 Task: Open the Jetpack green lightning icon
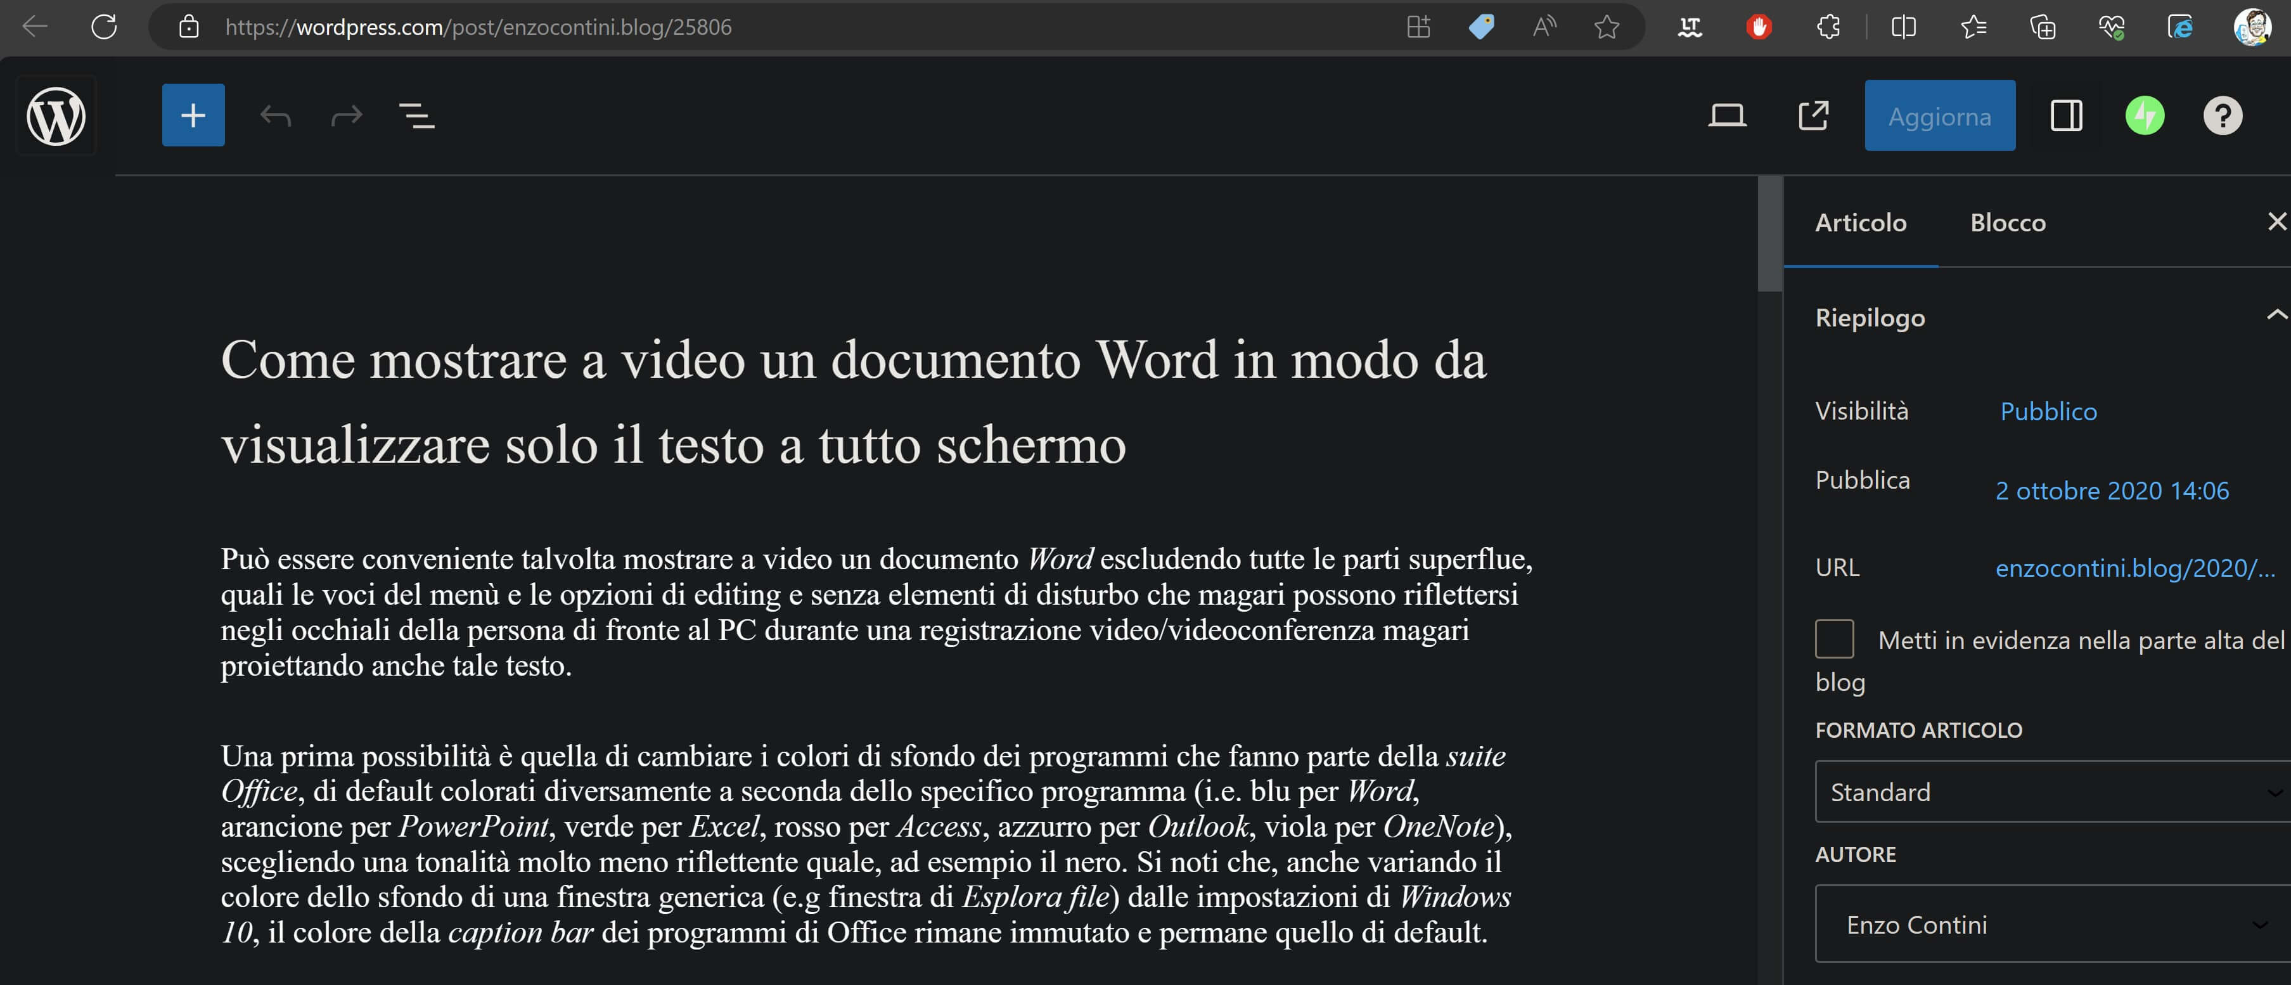click(2144, 115)
